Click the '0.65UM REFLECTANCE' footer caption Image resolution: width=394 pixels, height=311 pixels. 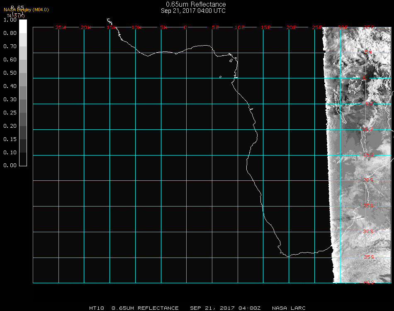pyautogui.click(x=145, y=308)
